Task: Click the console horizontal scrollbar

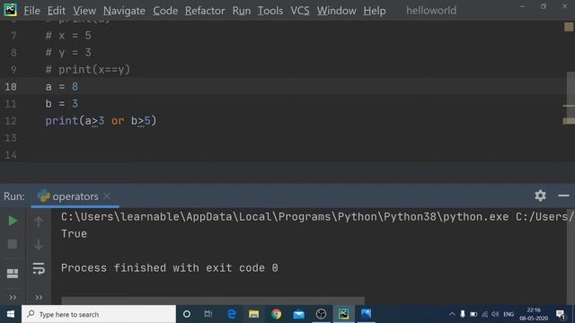Action: pos(213,301)
